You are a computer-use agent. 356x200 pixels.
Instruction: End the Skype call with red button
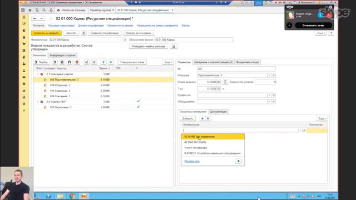point(329,15)
